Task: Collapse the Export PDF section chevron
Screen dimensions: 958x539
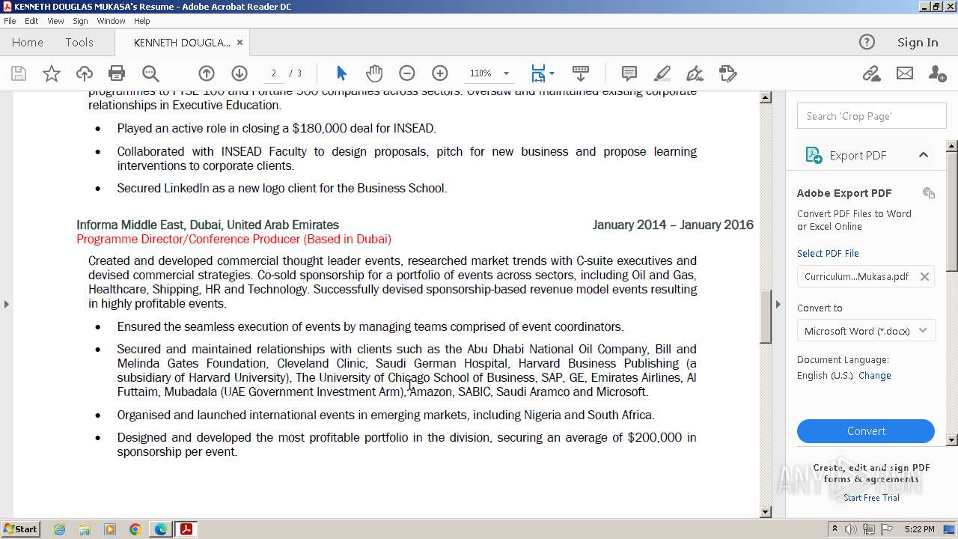Action: click(x=924, y=155)
